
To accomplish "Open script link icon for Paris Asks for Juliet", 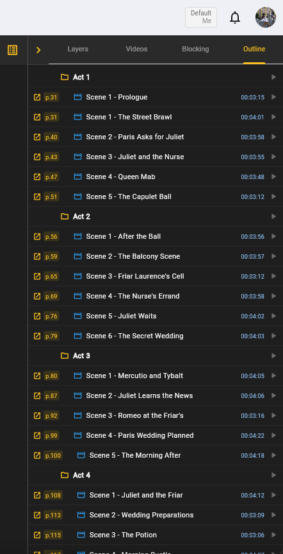I will [37, 137].
